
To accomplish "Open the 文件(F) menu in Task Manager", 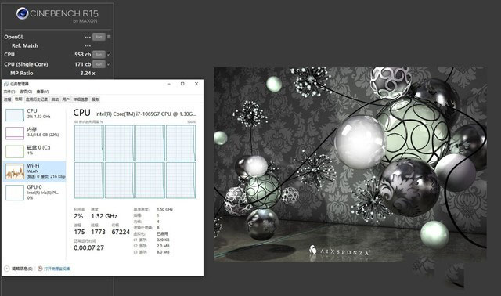I will 9,92.
